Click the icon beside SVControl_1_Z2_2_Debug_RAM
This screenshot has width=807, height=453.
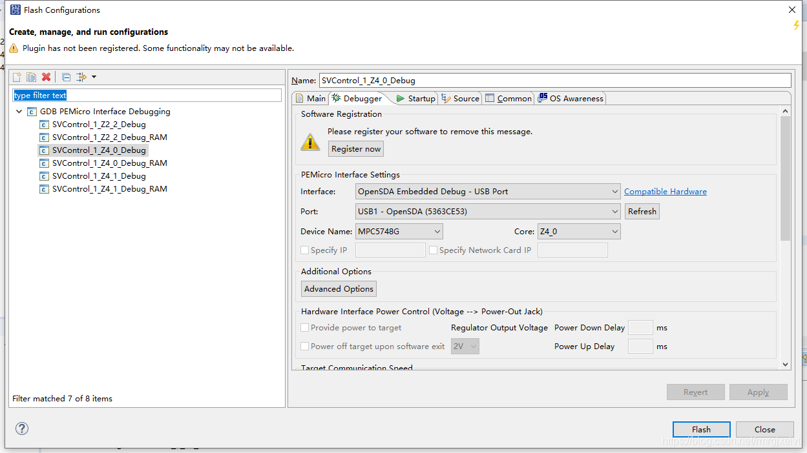[x=44, y=137]
